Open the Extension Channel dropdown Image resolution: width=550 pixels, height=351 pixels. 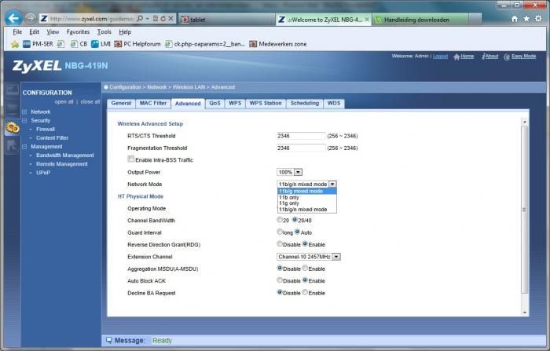point(308,257)
